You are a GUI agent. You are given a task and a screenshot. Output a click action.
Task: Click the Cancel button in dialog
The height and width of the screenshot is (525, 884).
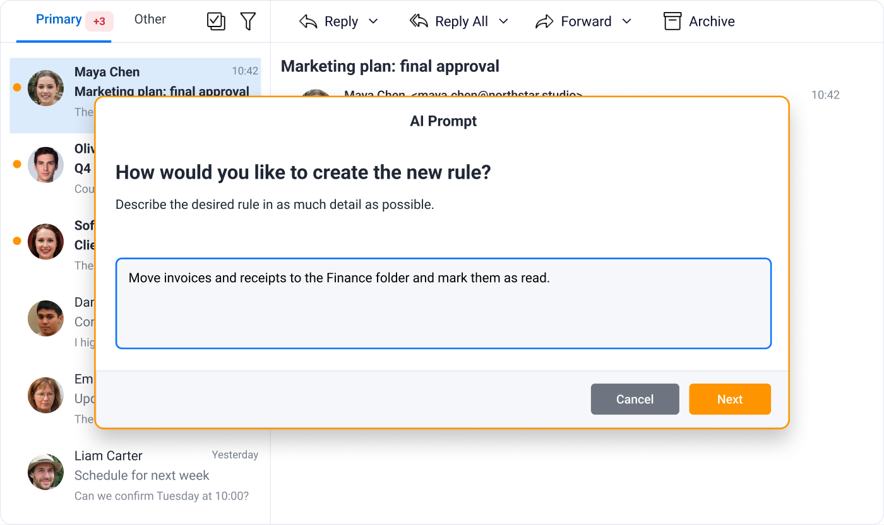tap(635, 399)
